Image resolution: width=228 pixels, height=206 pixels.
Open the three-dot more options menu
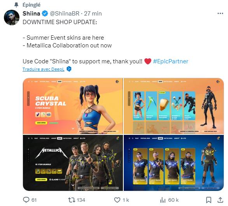pos(220,14)
